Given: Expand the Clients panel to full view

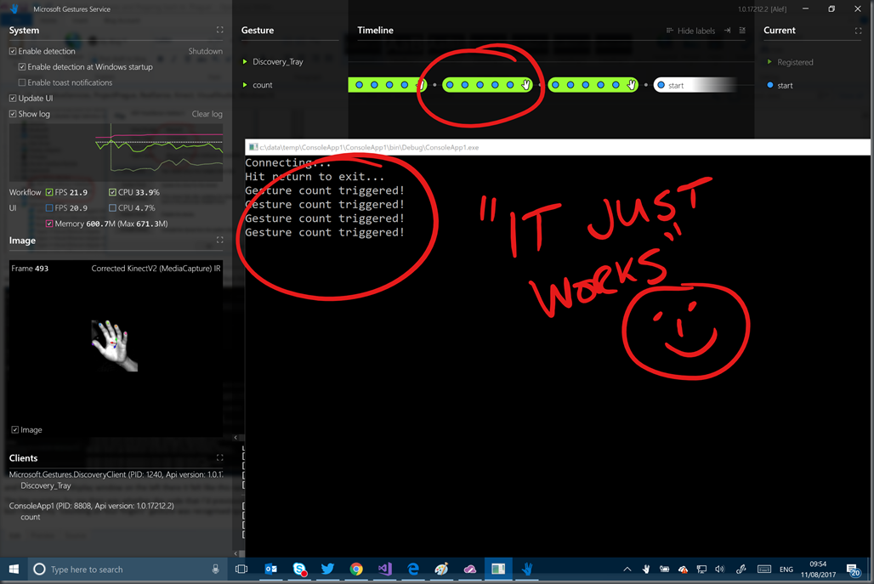Looking at the screenshot, I should (219, 457).
